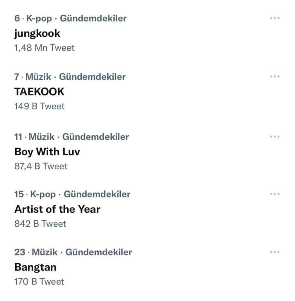This screenshot has width=295, height=301.
Task: Open more options for TAEKOOK trend
Action: pyautogui.click(x=275, y=77)
